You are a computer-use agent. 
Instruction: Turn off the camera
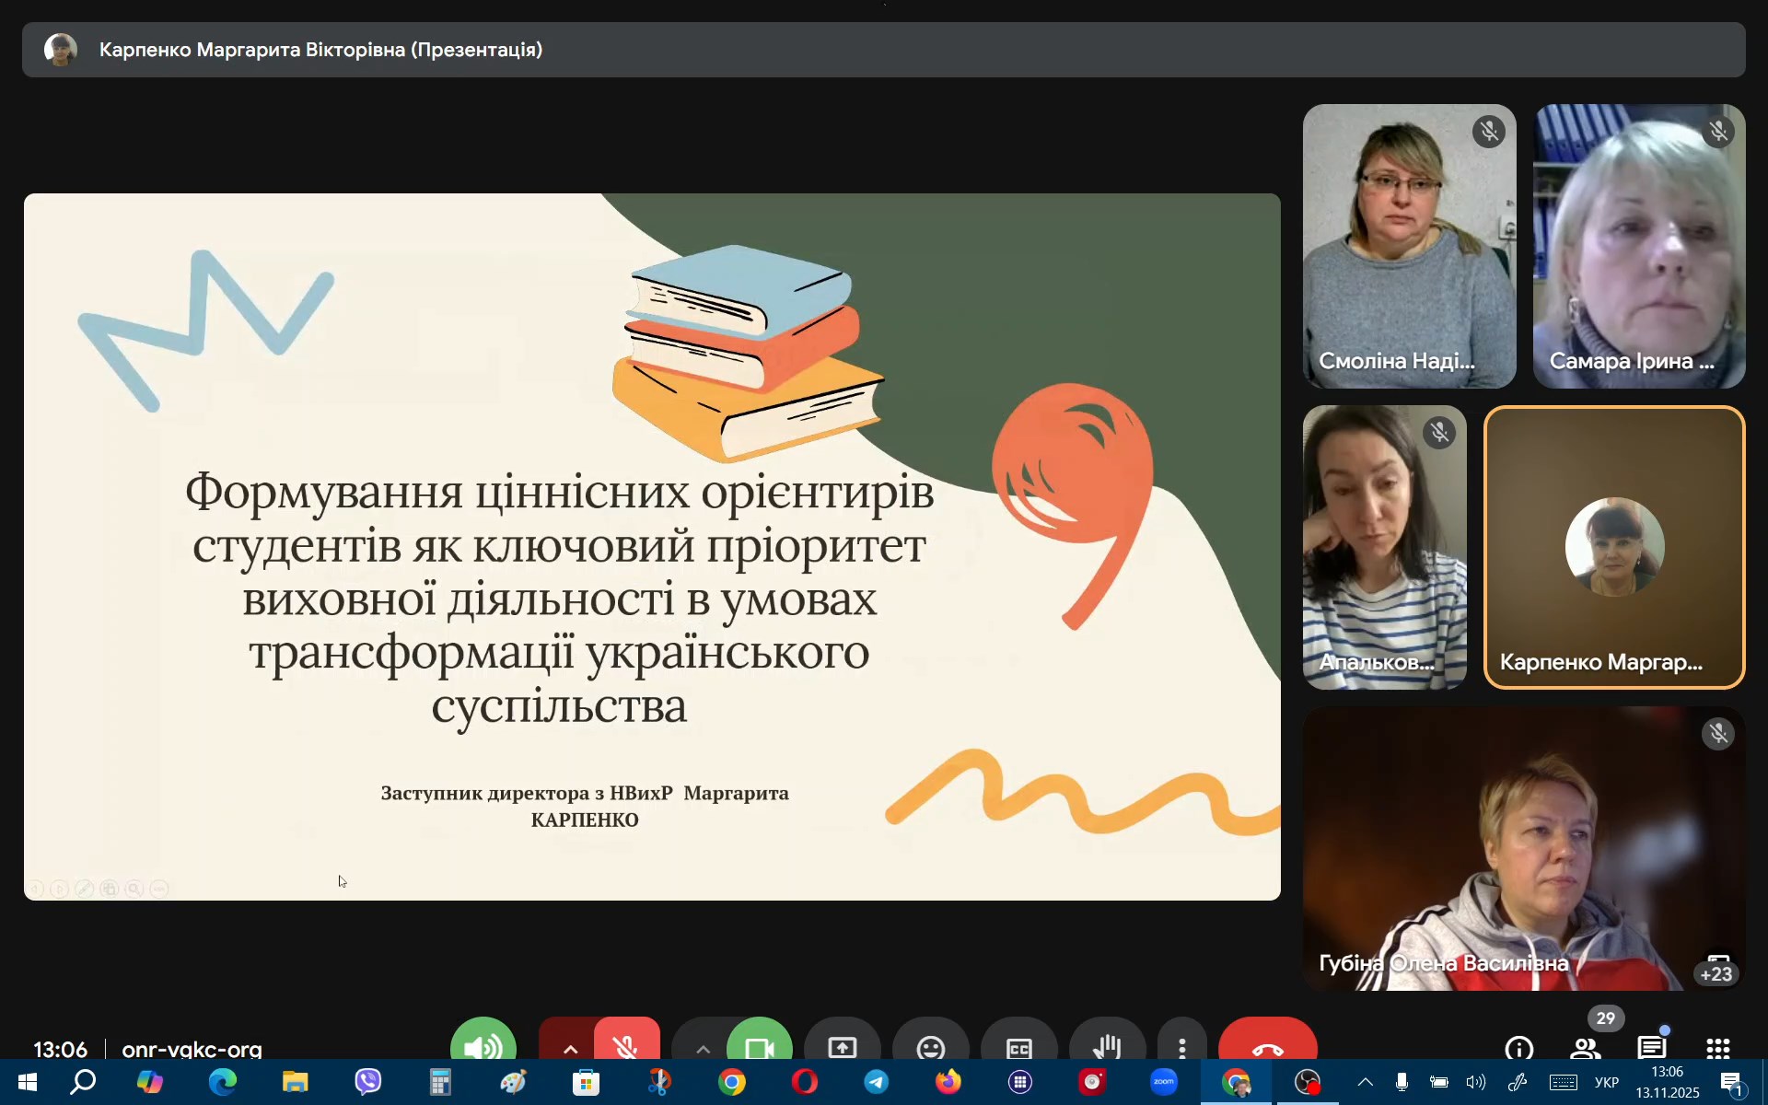pos(760,1045)
